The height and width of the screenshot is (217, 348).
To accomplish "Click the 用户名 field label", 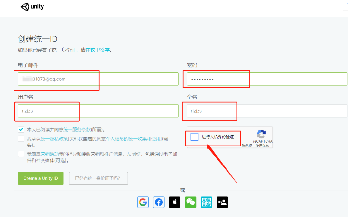I will tap(25, 97).
